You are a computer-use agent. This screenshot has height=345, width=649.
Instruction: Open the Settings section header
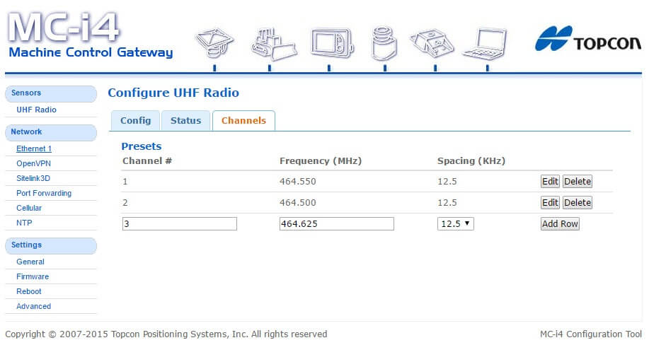(51, 245)
